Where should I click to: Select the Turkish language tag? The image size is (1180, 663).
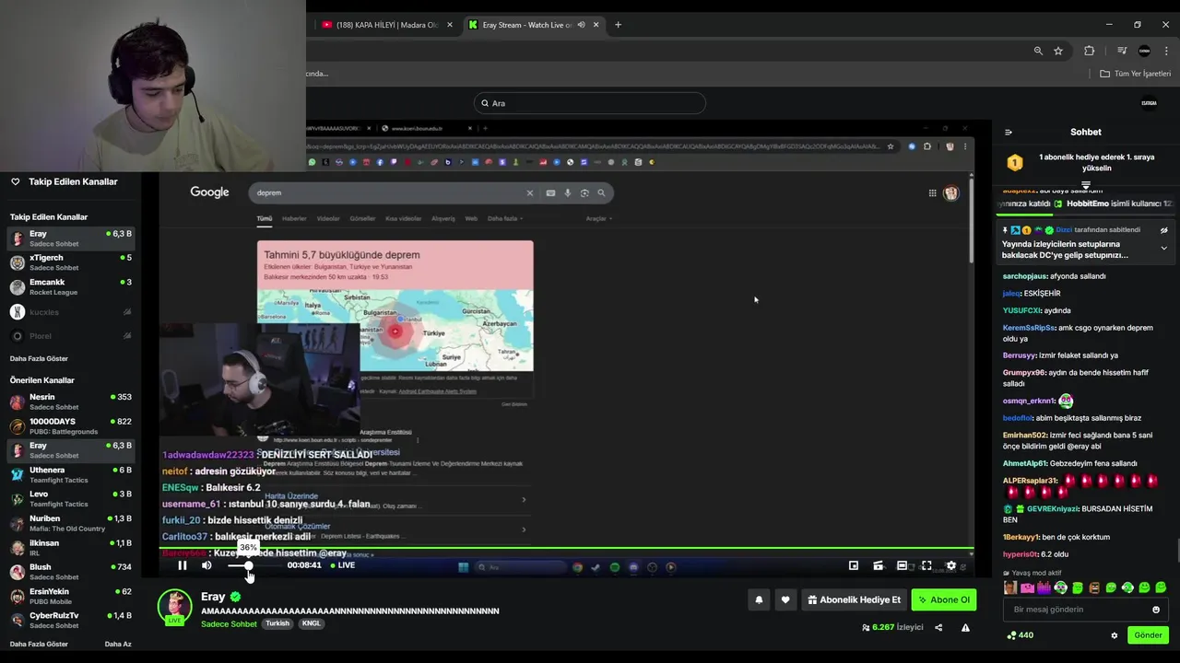point(277,623)
